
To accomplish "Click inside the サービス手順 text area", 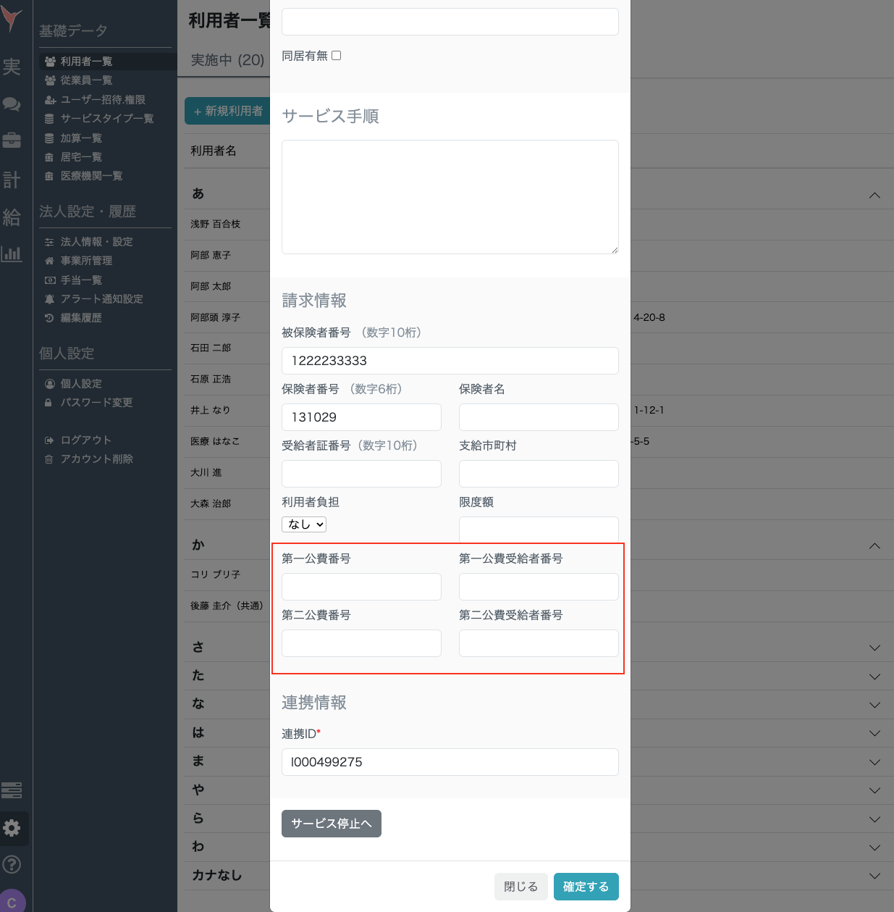I will [x=450, y=197].
